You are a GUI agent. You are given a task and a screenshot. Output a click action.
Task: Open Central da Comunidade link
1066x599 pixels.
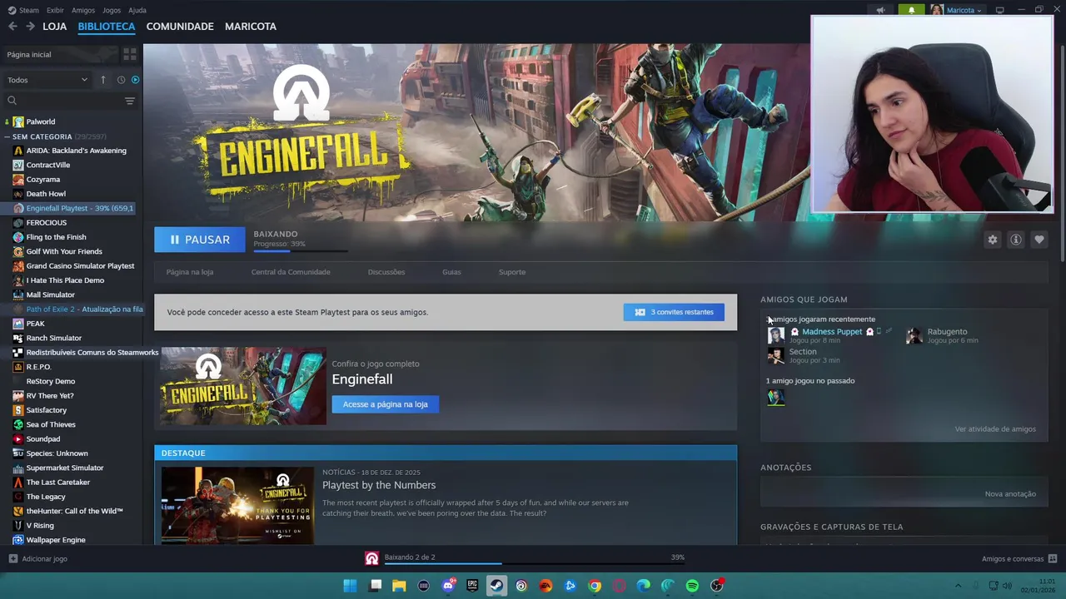(x=291, y=272)
